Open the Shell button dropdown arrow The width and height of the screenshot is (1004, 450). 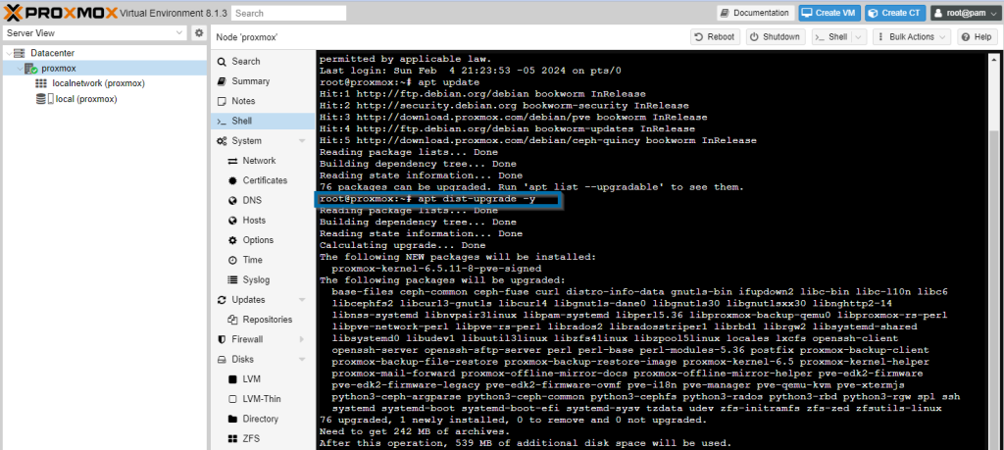pyautogui.click(x=858, y=37)
